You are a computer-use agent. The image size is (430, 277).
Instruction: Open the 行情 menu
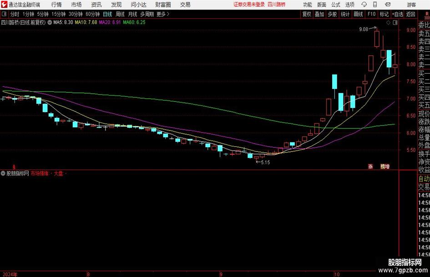(x=56, y=5)
